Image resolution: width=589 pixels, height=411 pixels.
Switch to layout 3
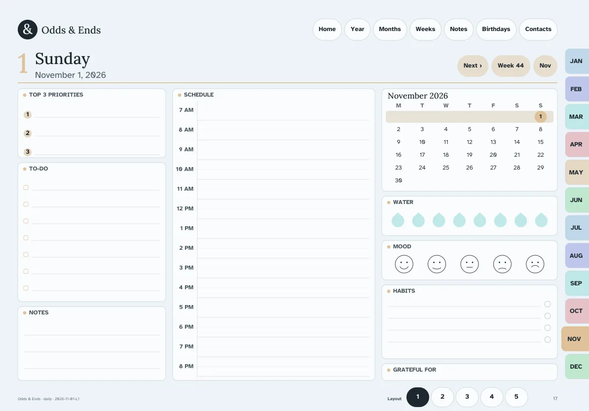coord(467,397)
